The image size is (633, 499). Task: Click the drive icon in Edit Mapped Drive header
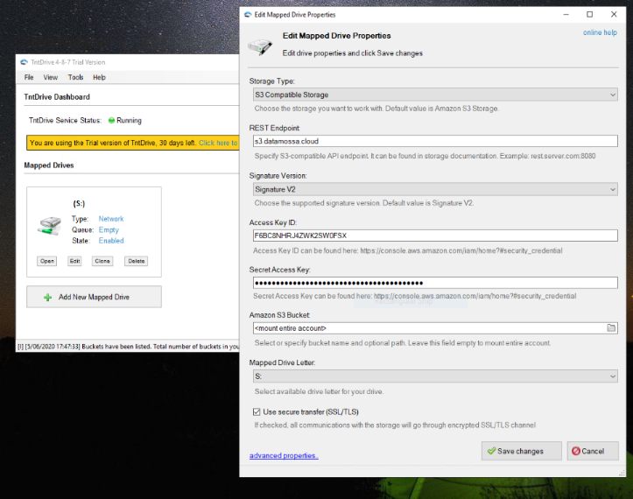point(260,46)
